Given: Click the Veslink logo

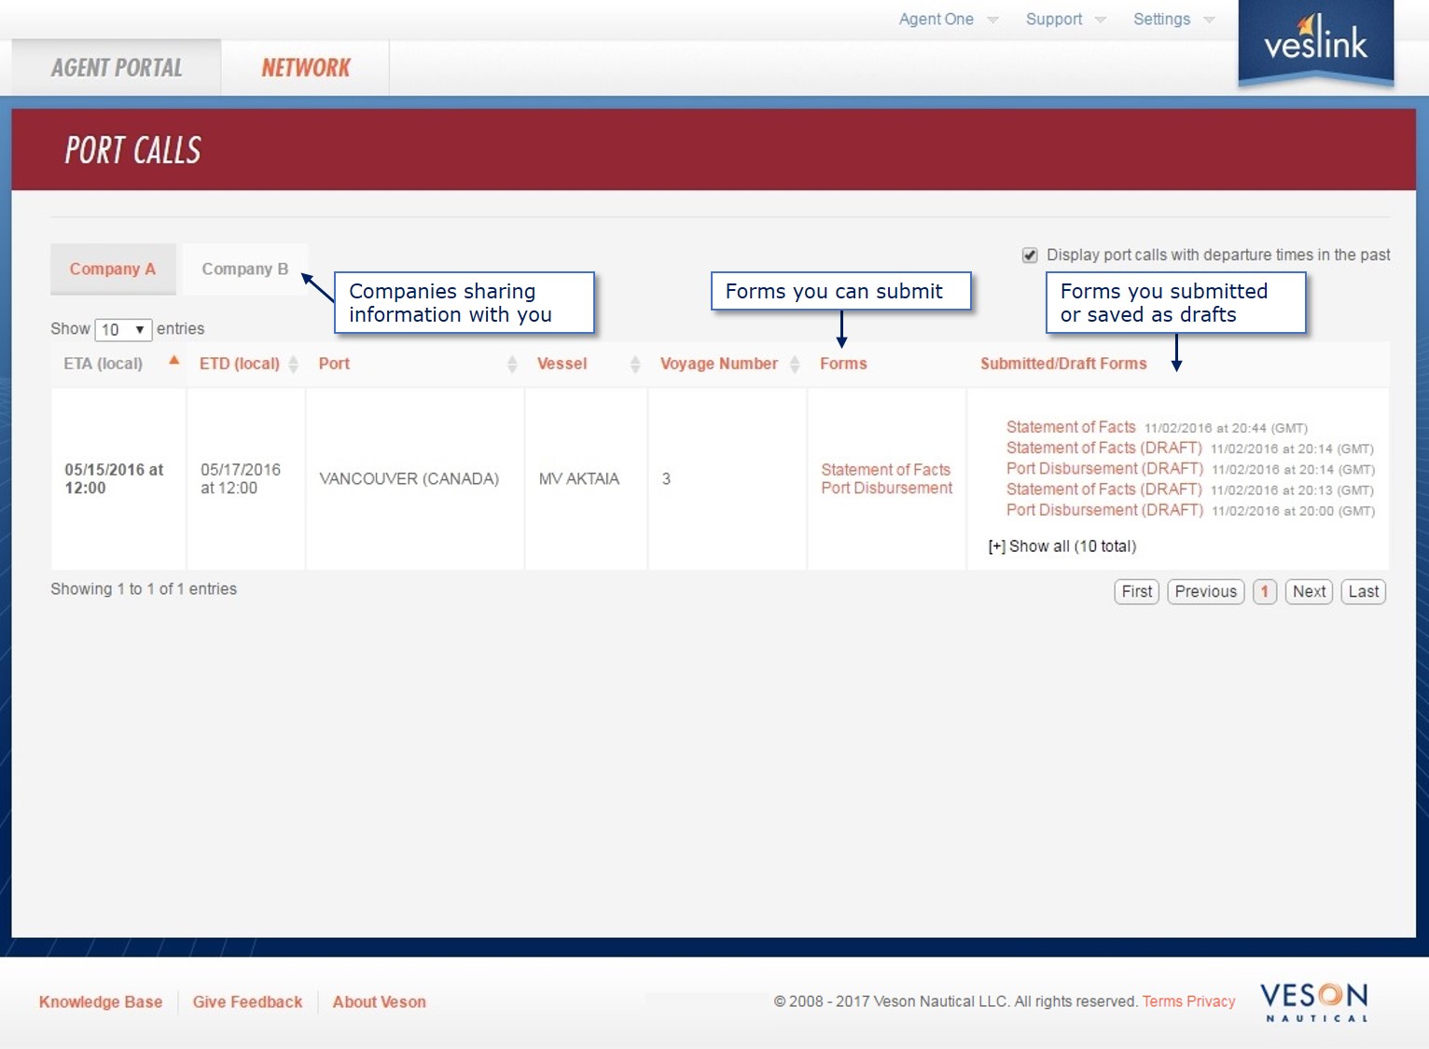Looking at the screenshot, I should pyautogui.click(x=1315, y=44).
